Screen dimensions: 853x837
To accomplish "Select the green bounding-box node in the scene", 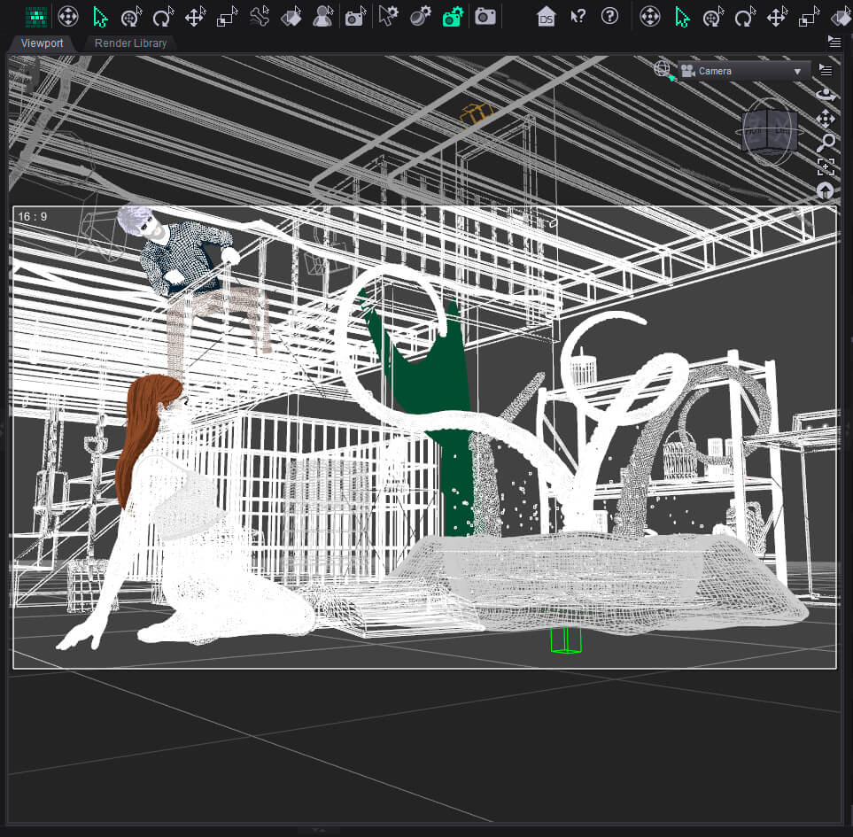I will point(566,640).
